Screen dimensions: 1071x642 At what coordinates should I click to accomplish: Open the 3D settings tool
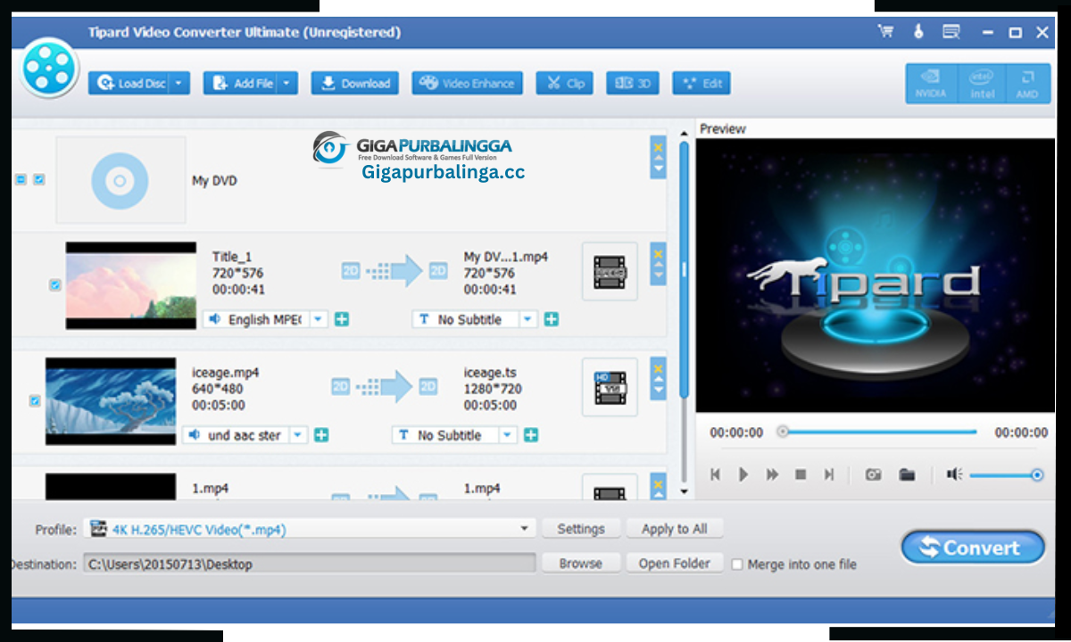pos(633,83)
